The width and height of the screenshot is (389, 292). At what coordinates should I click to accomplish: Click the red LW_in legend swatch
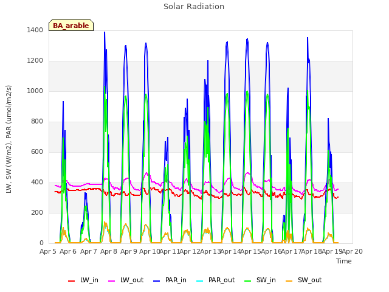(x=72, y=281)
